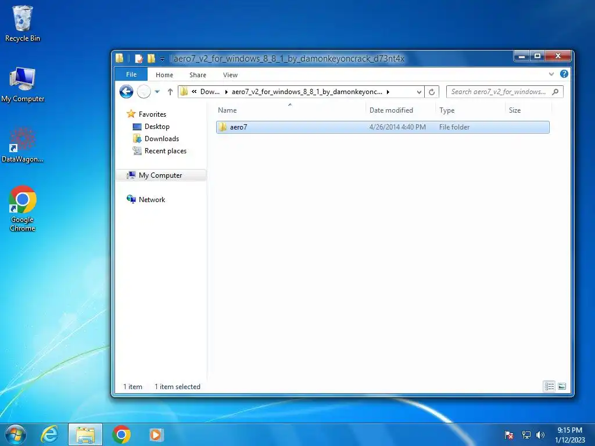Click the network tray icon

526,435
